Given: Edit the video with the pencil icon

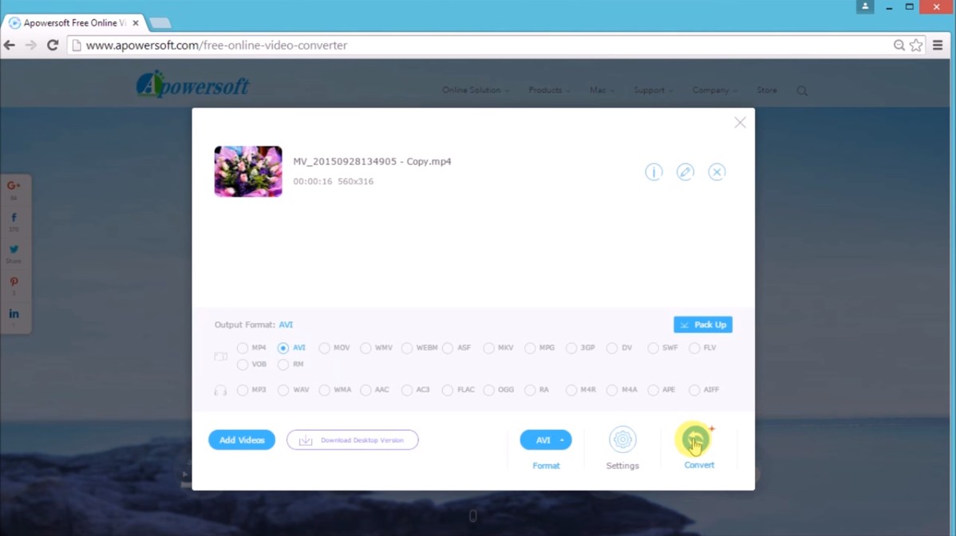Looking at the screenshot, I should (685, 171).
